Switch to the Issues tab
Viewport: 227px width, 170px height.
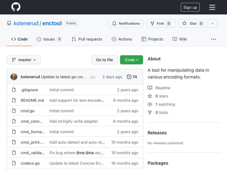(49, 39)
